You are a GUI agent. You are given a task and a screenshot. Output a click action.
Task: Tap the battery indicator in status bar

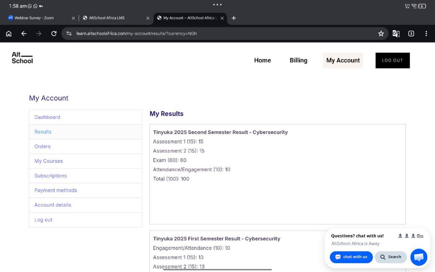click(x=422, y=6)
